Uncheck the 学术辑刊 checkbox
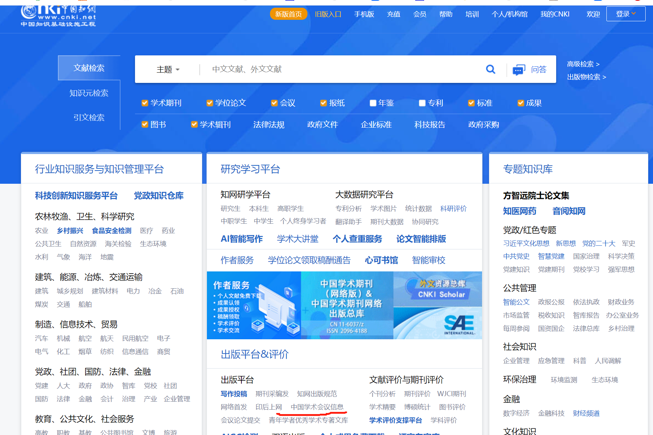 click(x=194, y=124)
